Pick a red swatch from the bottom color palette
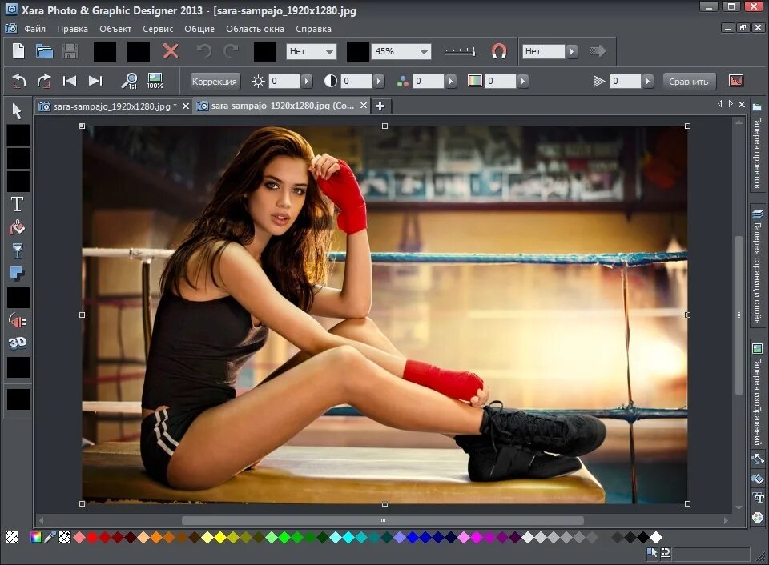Viewport: 769px width, 565px height. 95,538
